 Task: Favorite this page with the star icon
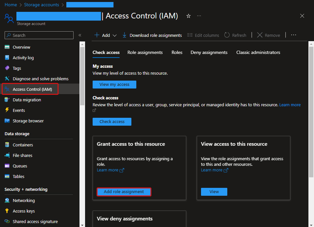[189, 16]
